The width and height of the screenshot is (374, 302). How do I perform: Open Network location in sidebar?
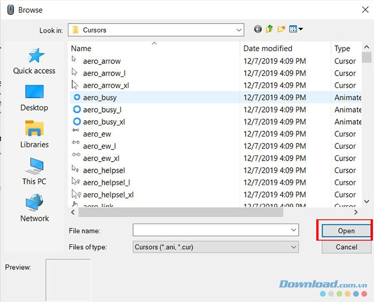click(34, 209)
